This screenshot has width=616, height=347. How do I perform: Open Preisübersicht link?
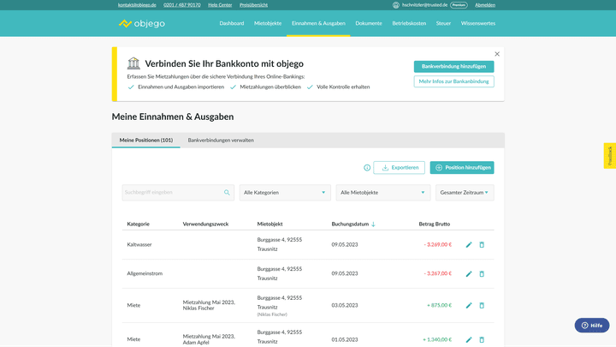(254, 5)
